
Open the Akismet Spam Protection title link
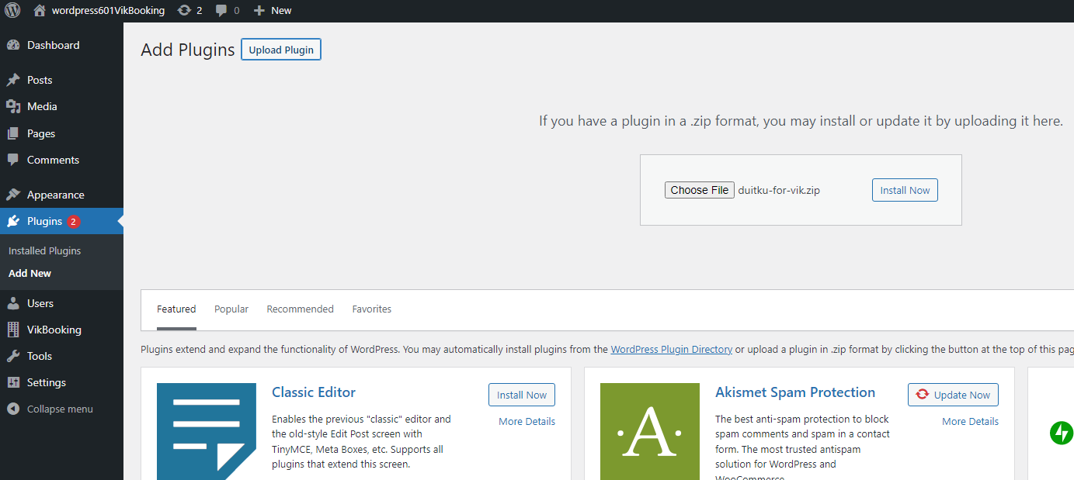(x=795, y=392)
